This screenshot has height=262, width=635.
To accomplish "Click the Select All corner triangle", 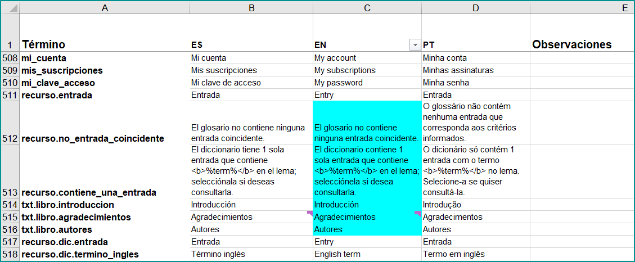I will (x=13, y=8).
